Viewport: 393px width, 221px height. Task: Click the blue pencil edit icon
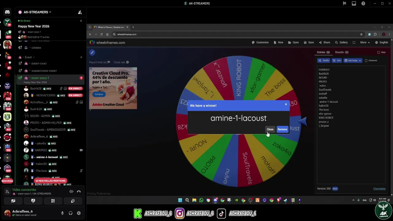click(x=92, y=53)
